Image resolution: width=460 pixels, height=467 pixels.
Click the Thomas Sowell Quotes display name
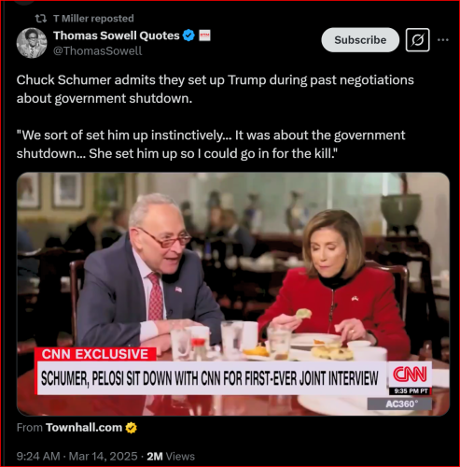[x=117, y=35]
